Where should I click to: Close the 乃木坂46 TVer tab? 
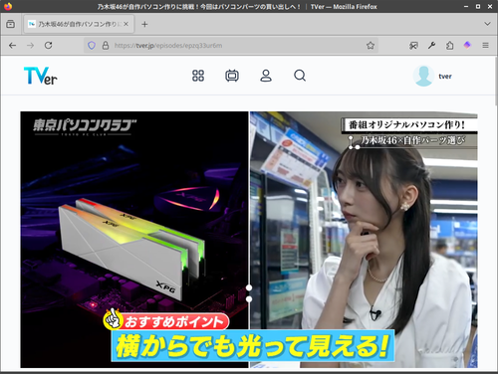pos(125,24)
